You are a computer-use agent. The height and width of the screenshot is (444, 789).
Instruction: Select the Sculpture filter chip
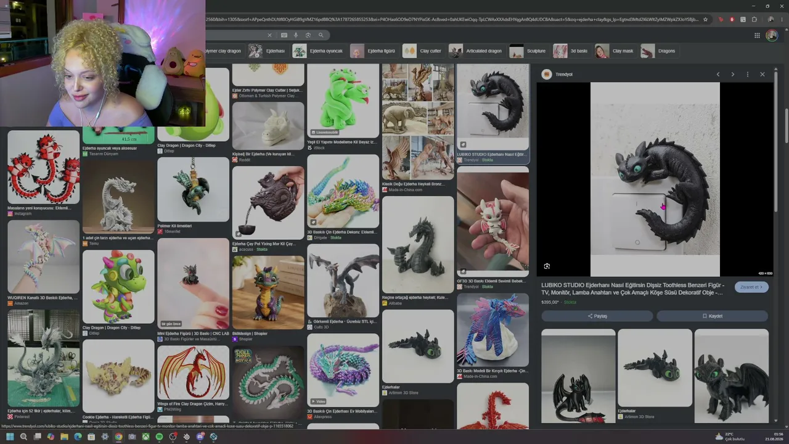tap(528, 51)
